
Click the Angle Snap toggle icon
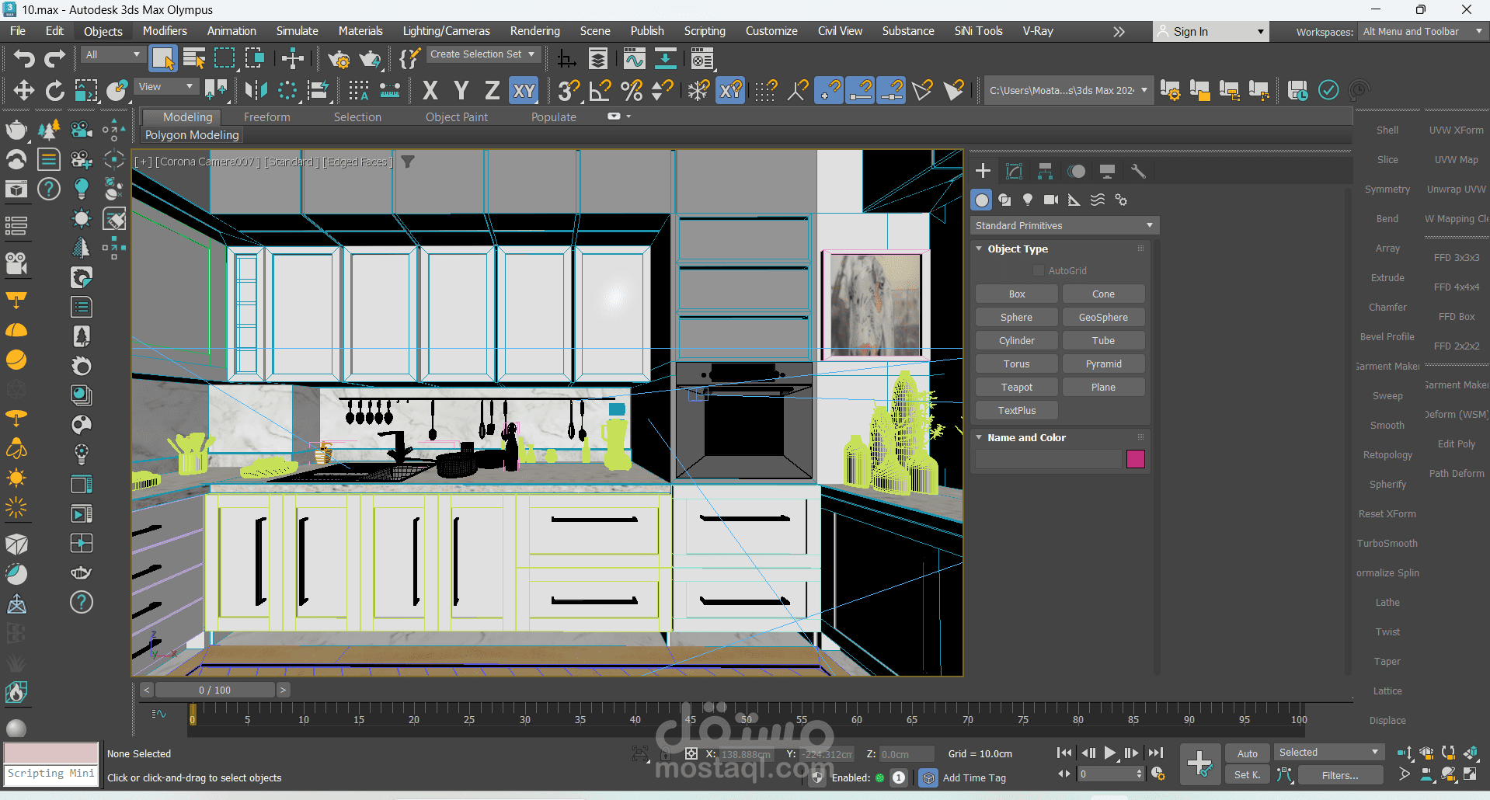point(600,91)
